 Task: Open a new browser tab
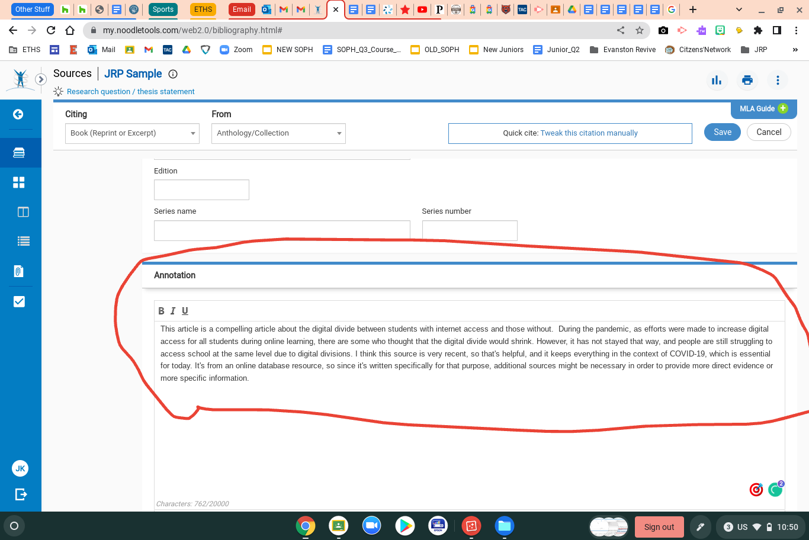pos(693,9)
